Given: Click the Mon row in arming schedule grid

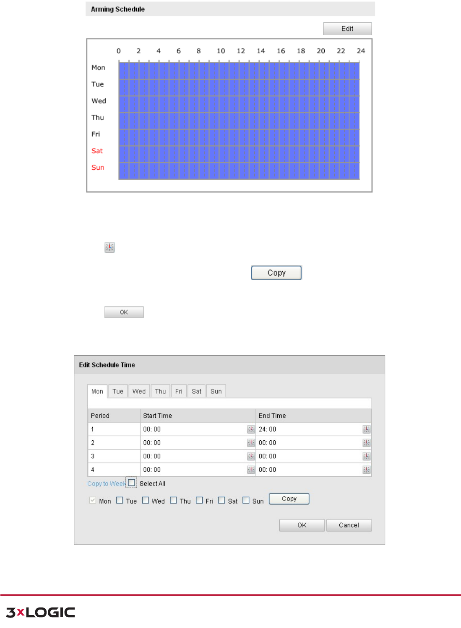Looking at the screenshot, I should point(239,71).
